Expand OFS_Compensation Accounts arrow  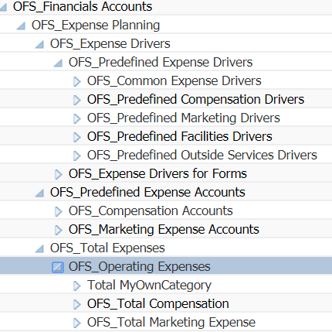pyautogui.click(x=58, y=211)
